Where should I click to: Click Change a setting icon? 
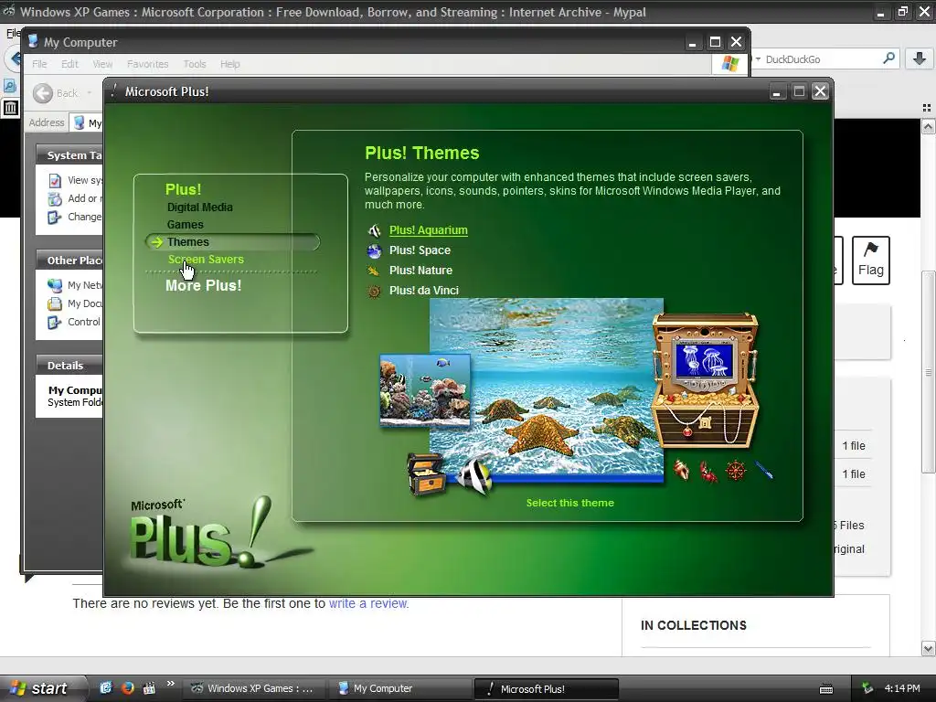(54, 218)
